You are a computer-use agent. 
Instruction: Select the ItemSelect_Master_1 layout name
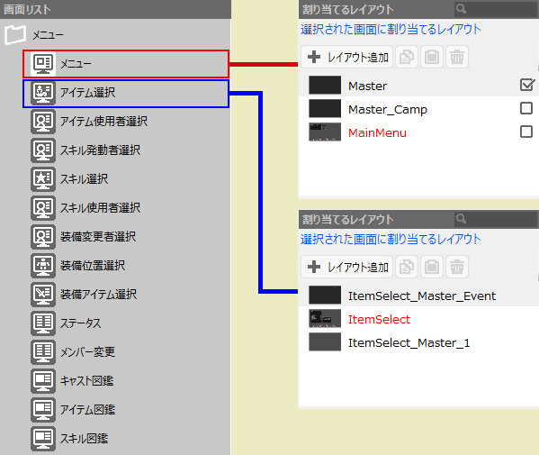click(x=409, y=342)
